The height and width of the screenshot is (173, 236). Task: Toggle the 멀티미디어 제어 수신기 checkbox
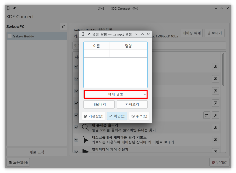pos(76,151)
